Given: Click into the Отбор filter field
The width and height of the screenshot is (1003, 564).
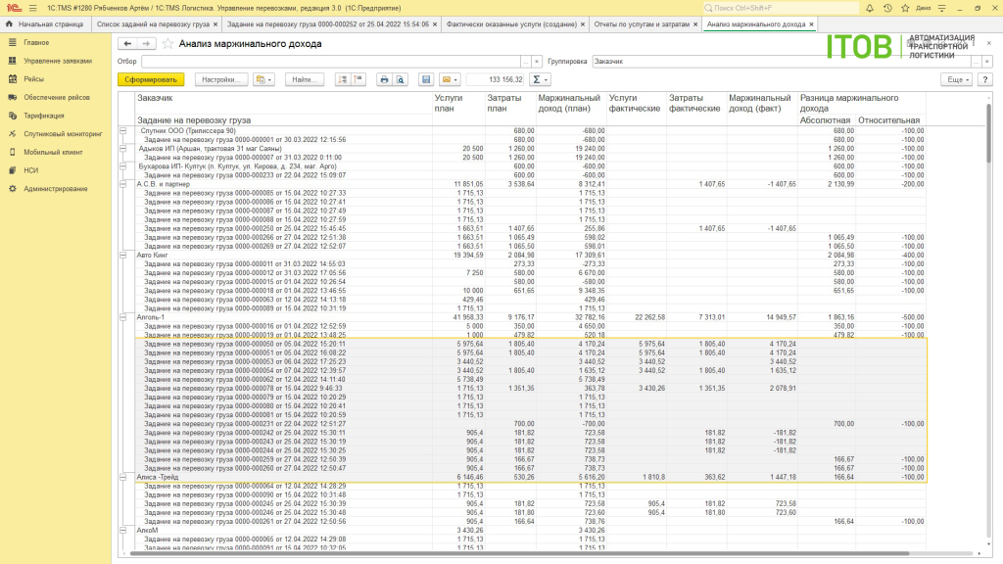Looking at the screenshot, I should [x=331, y=62].
